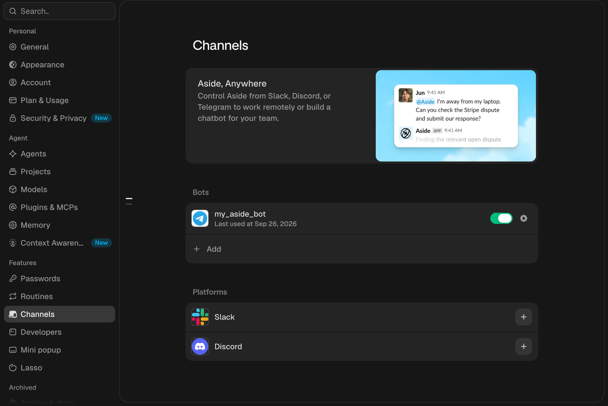This screenshot has height=406, width=608.
Task: Open the Memory settings page
Action: coord(59,225)
